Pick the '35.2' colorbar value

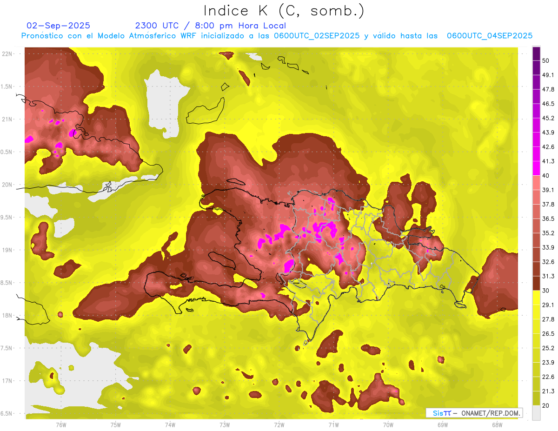click(x=548, y=233)
